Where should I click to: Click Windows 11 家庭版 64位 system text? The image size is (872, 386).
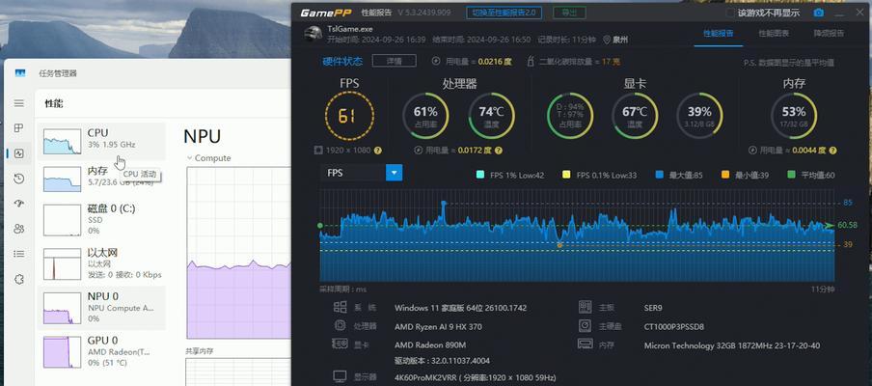click(x=460, y=308)
